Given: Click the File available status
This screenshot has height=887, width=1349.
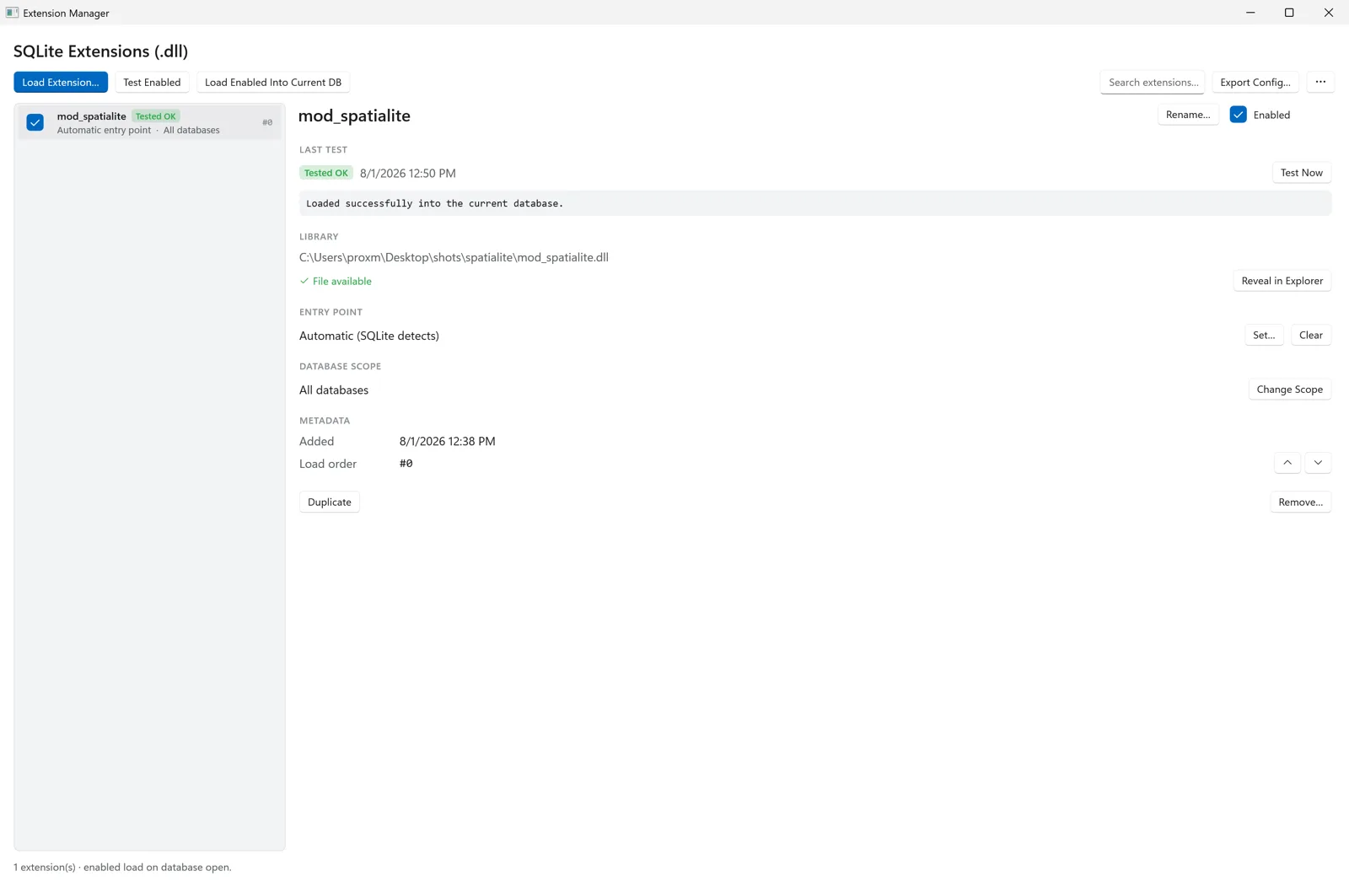Looking at the screenshot, I should [x=336, y=281].
